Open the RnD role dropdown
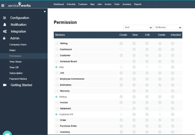Viewport: 195px width, 135px height. click(x=138, y=27)
